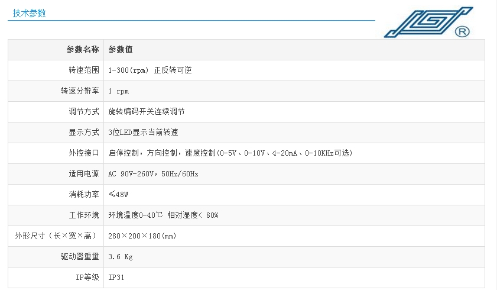Click the 旋转编码开关连续调节 value text

147,112
